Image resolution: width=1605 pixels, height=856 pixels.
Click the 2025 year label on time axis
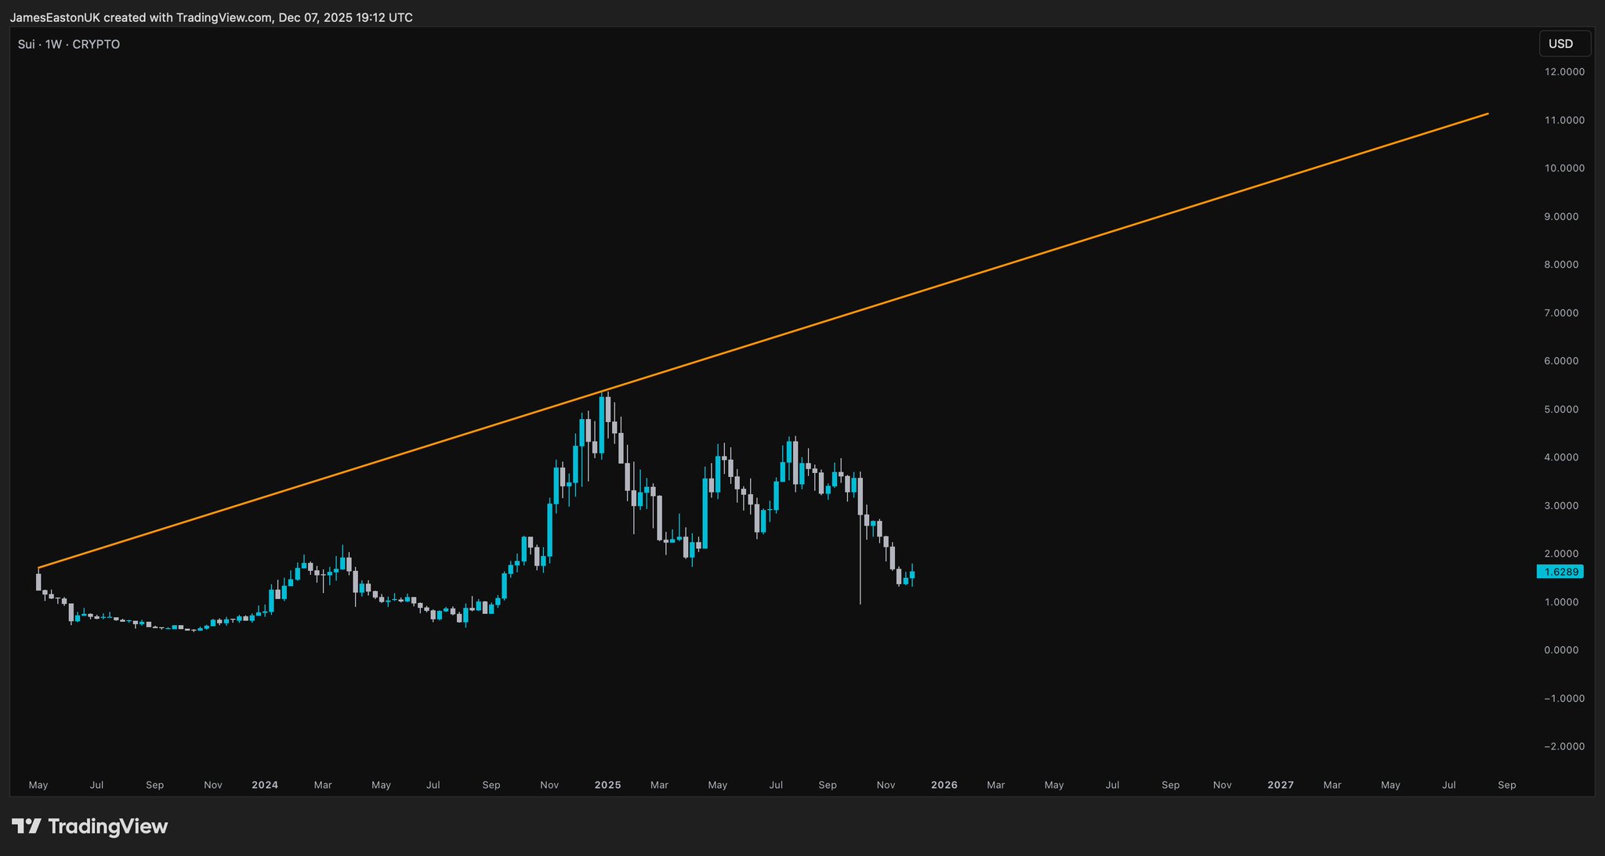(607, 785)
